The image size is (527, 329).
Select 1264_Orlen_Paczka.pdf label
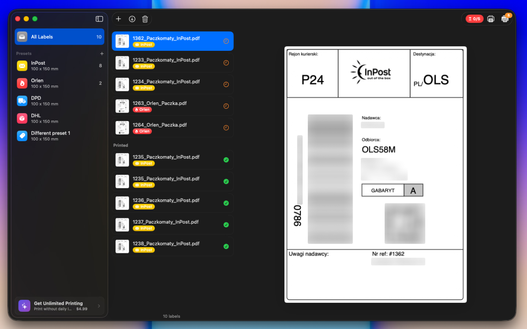tap(172, 128)
